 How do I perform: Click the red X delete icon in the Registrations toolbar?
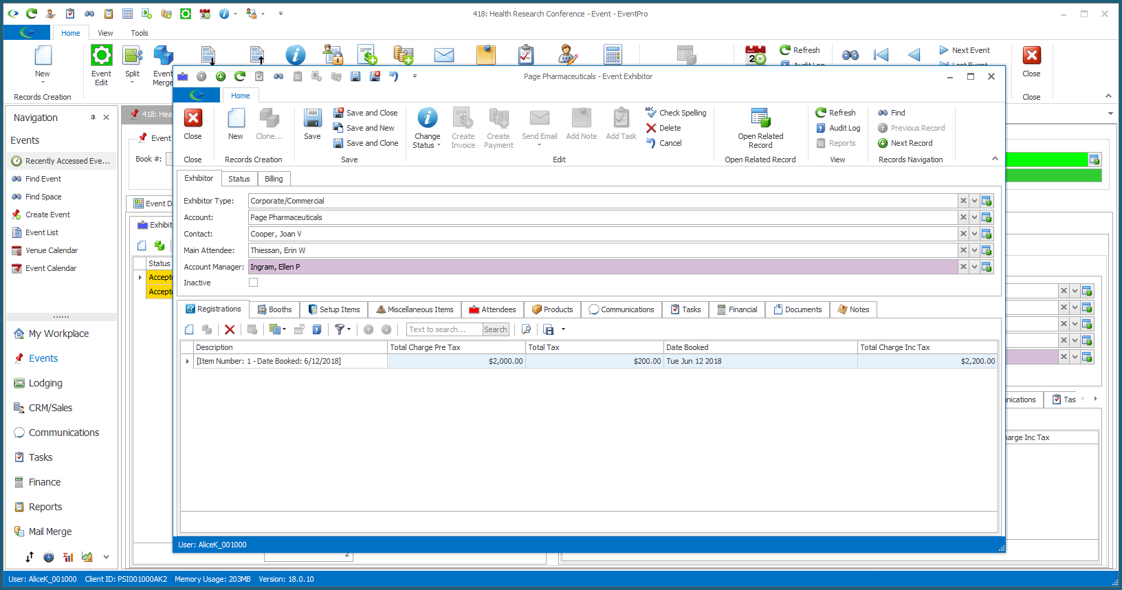pos(230,329)
